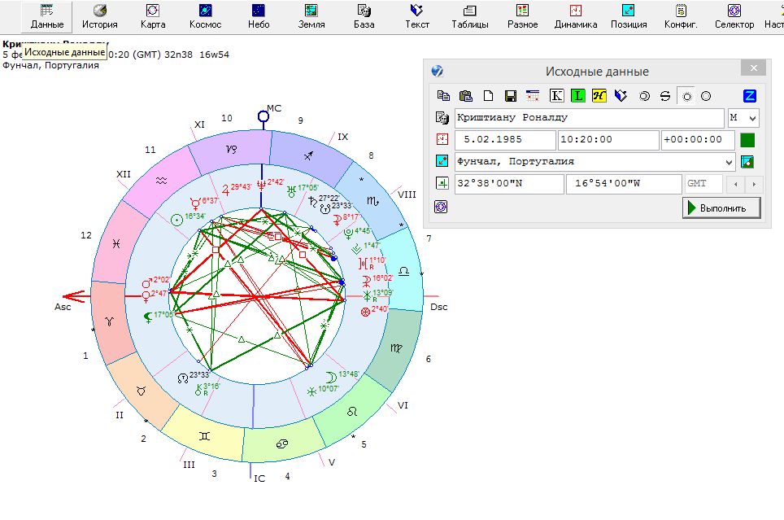Click the date field 5.02.1985
Viewport: 784px width, 520px height.
[505, 140]
